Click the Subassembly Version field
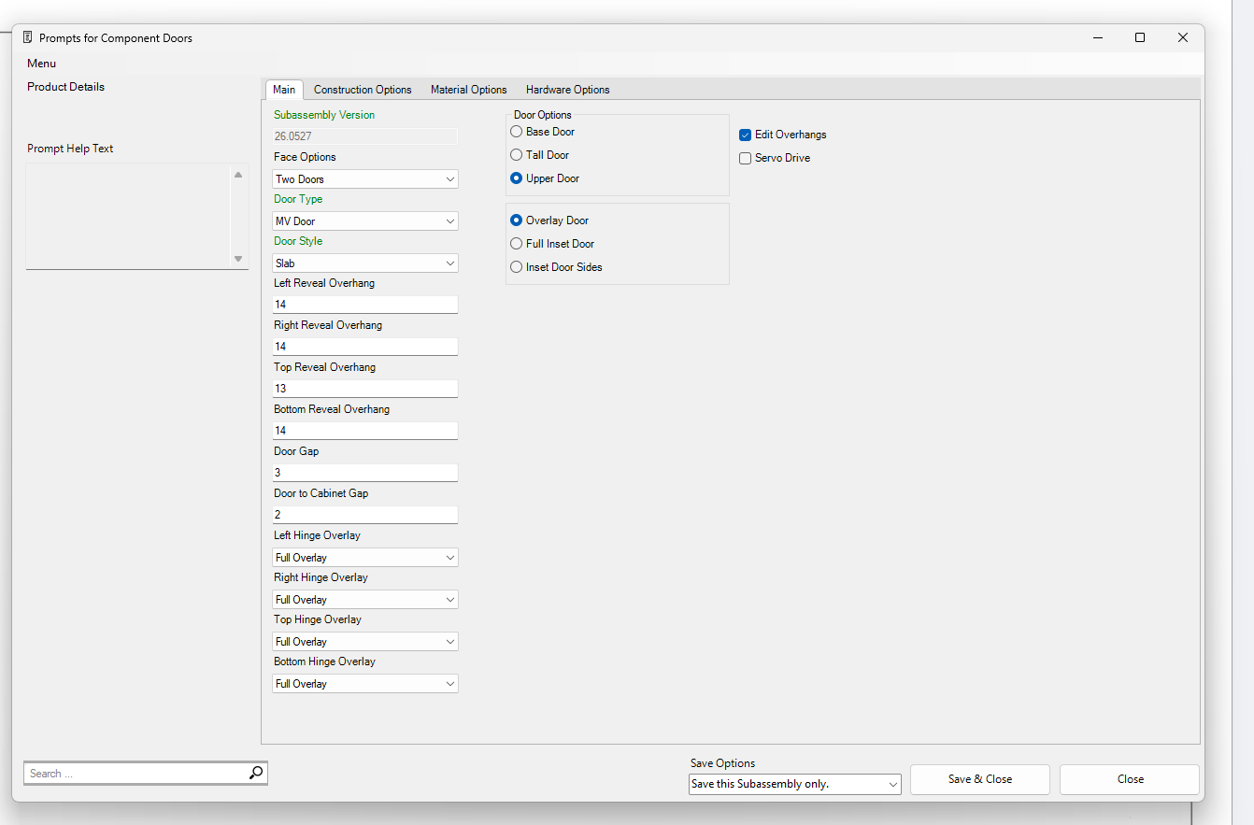 click(365, 136)
